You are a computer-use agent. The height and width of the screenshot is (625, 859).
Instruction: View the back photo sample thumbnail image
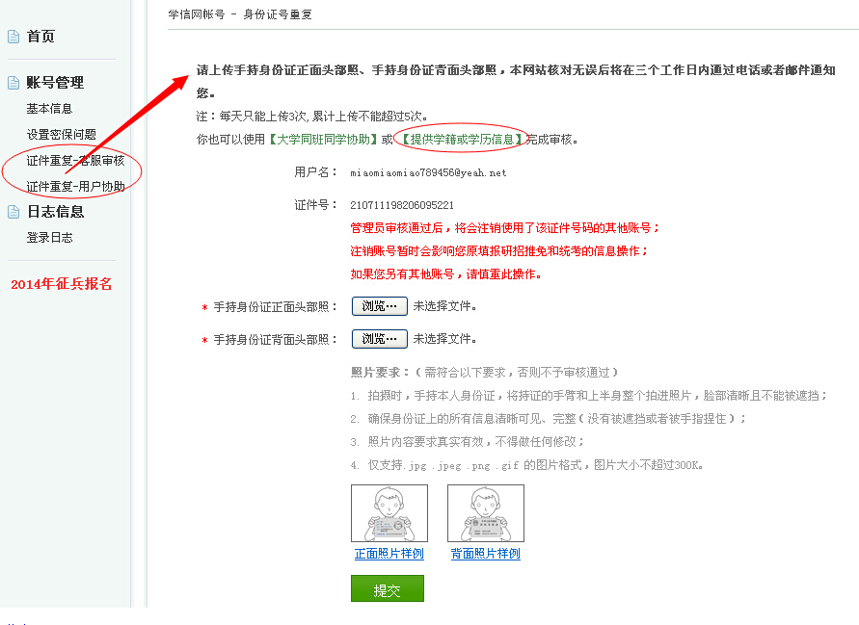[x=486, y=513]
